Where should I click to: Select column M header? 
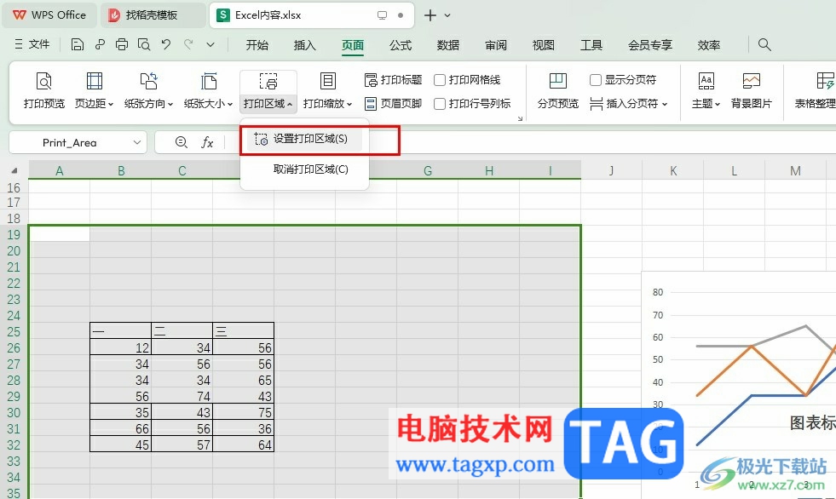tap(795, 171)
